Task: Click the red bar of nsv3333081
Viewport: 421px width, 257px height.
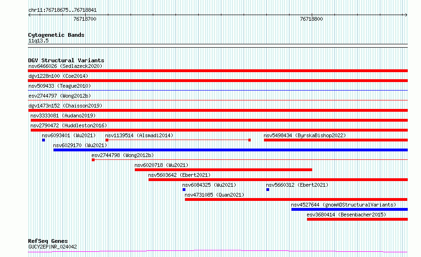Action: coord(219,120)
